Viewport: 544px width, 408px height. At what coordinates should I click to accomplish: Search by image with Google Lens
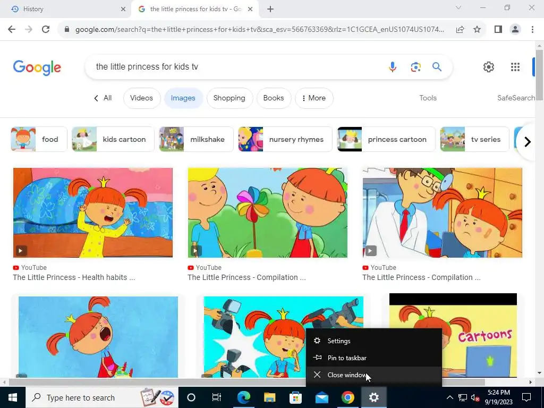(x=415, y=66)
